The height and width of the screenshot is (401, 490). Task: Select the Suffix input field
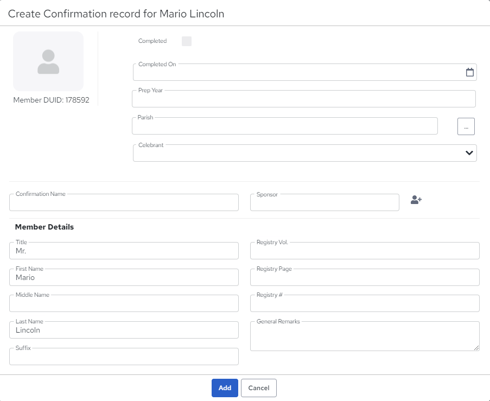[124, 357]
